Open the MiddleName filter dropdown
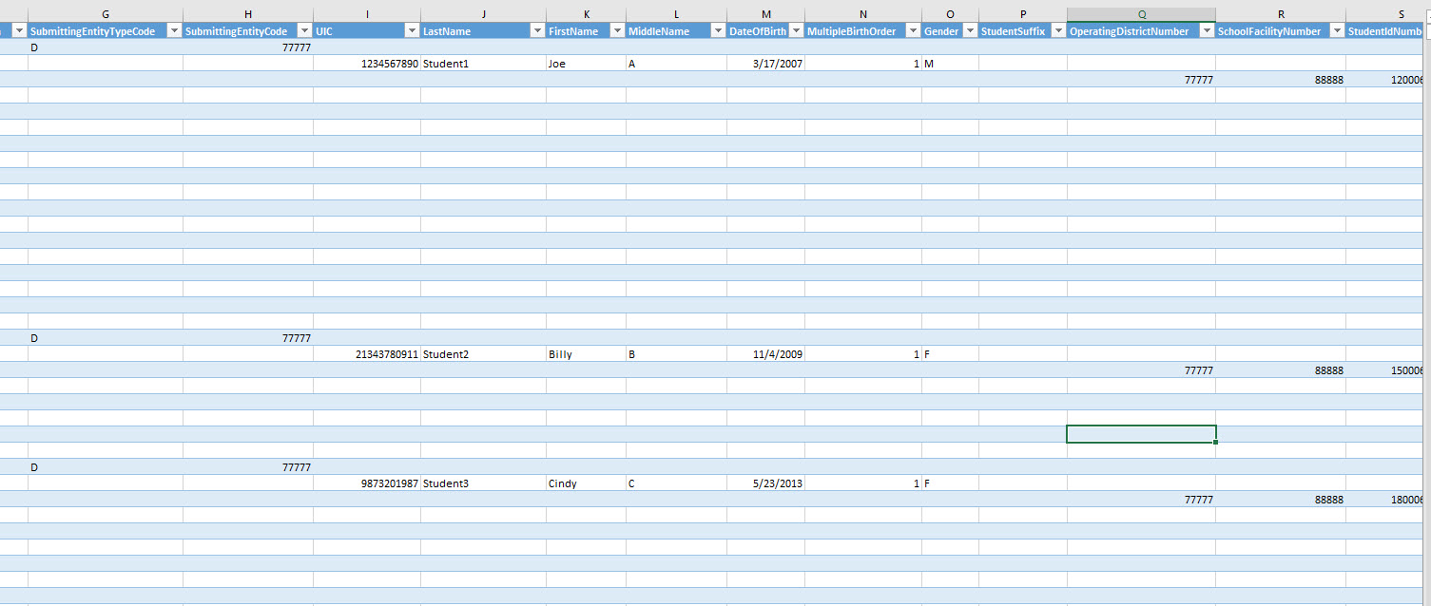This screenshot has height=606, width=1431. [x=718, y=31]
